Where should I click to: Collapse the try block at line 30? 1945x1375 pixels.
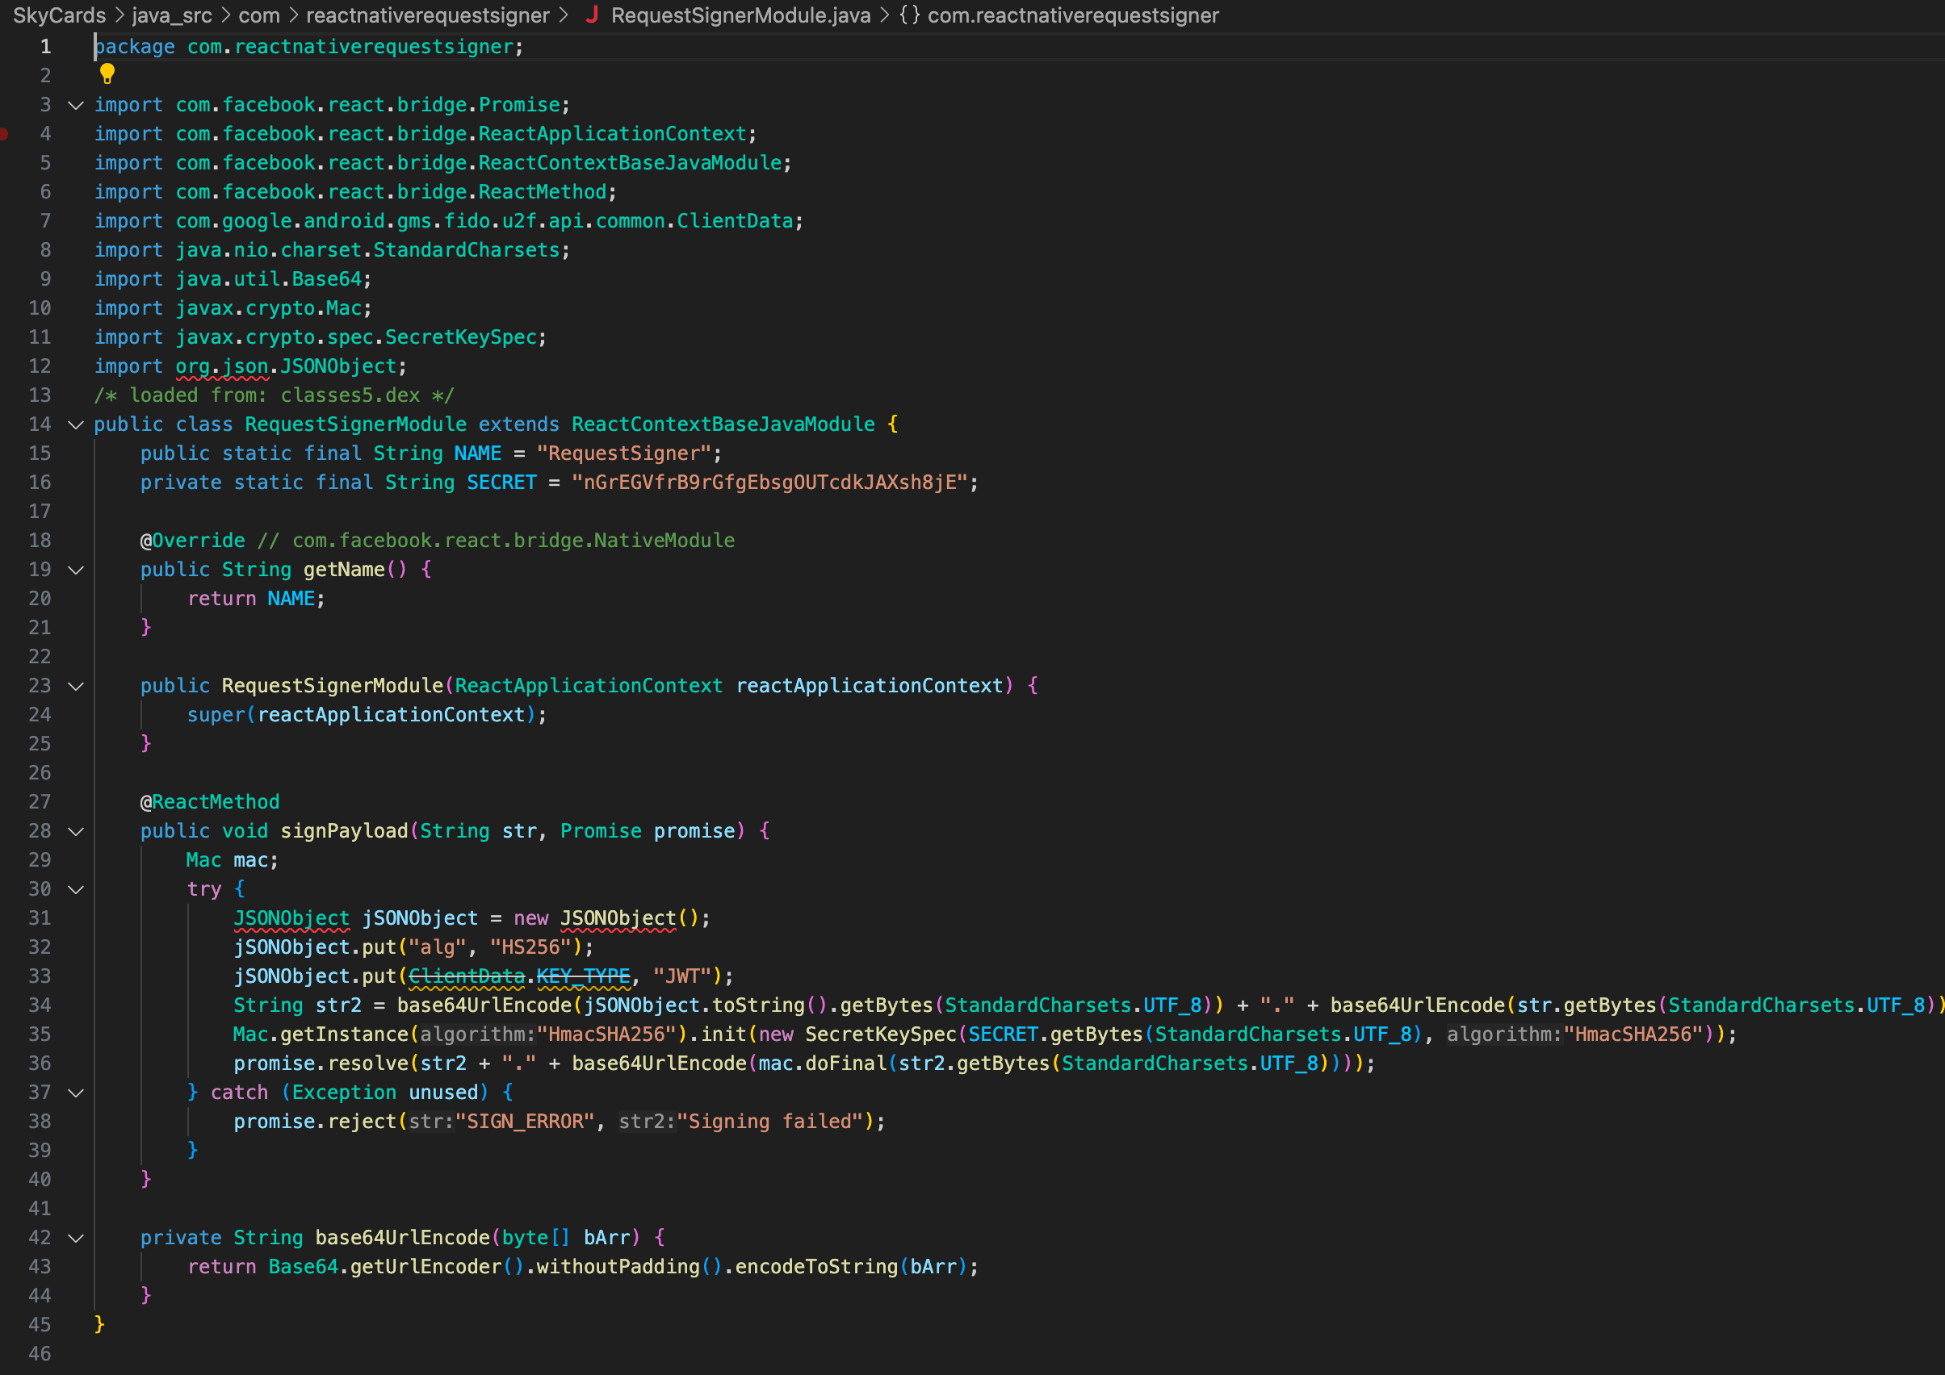[75, 889]
